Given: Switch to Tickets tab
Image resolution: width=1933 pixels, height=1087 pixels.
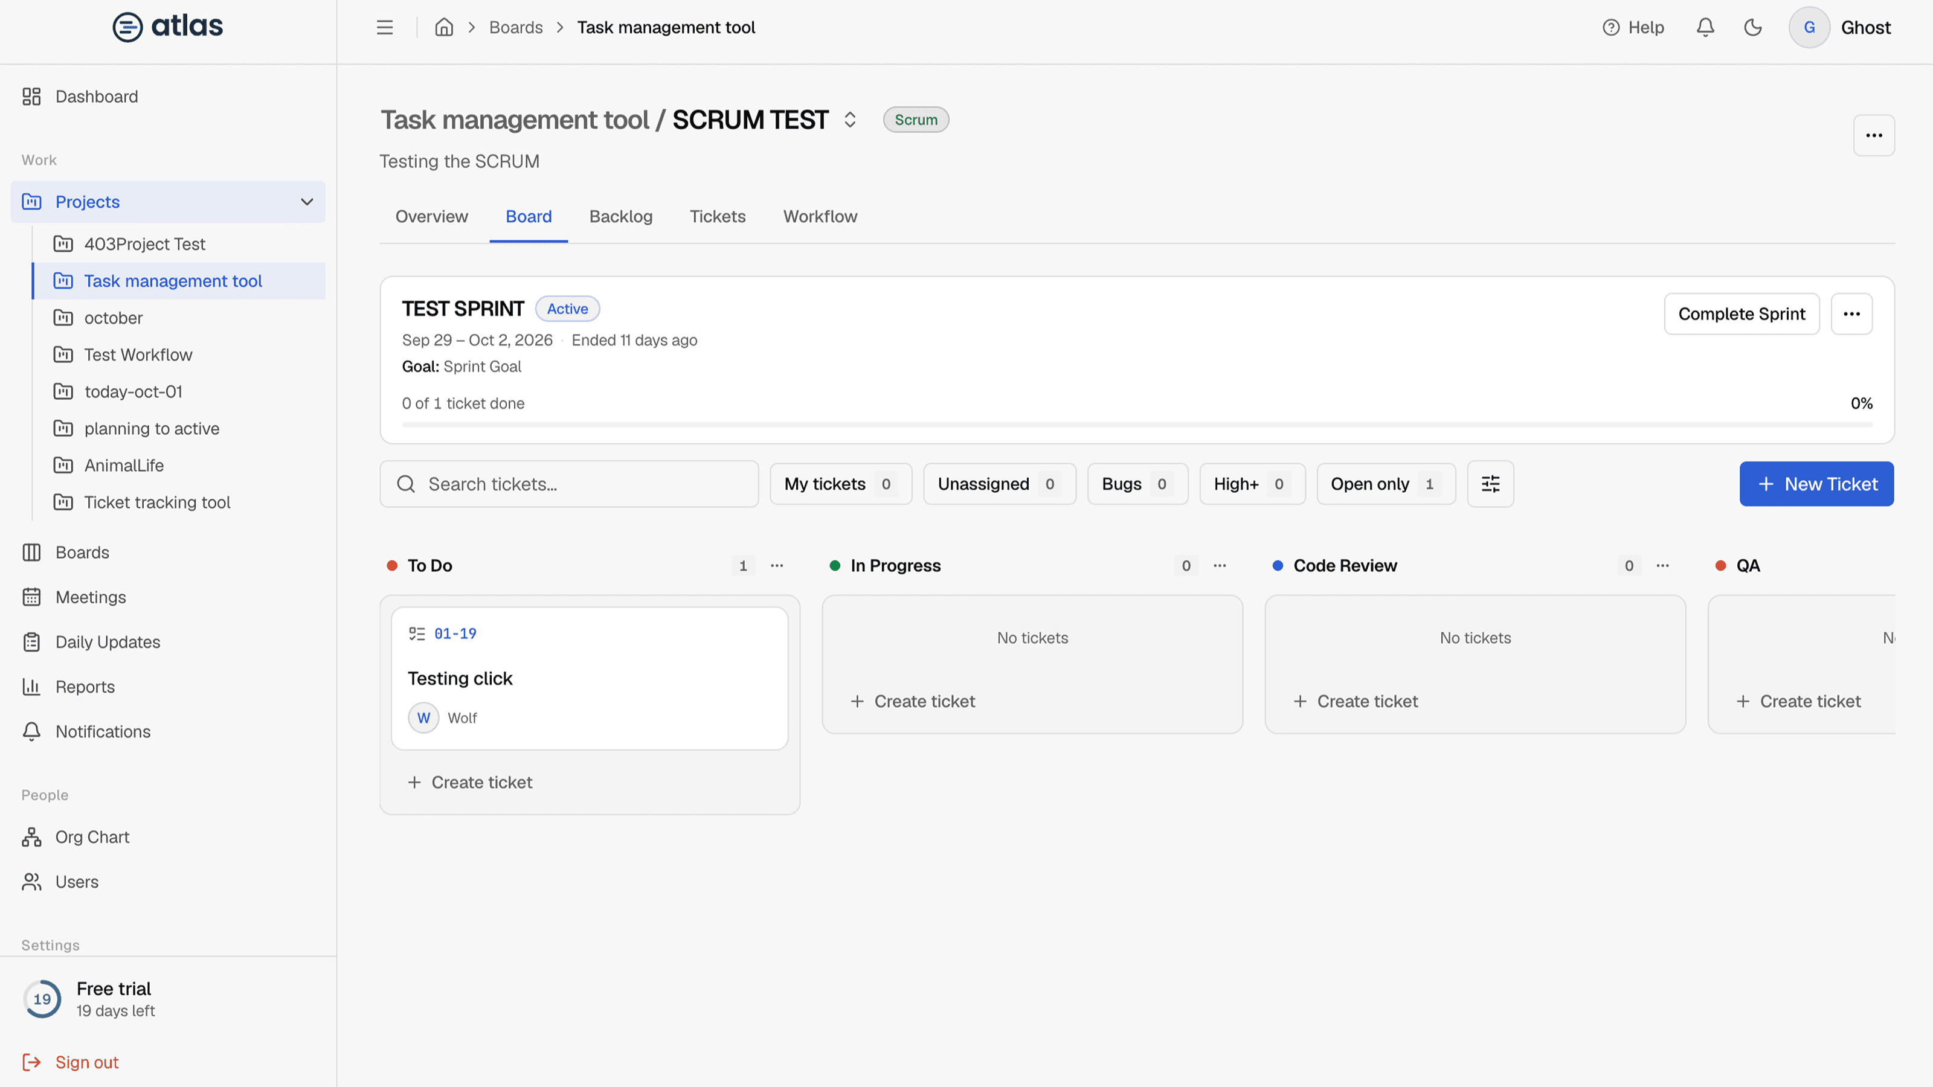Looking at the screenshot, I should pos(718,217).
